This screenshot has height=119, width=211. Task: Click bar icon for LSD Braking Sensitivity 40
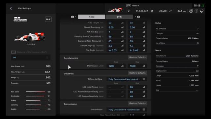pos(144,96)
